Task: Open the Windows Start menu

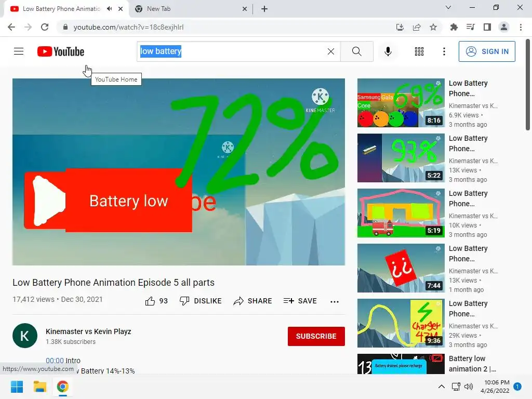Action: pos(17,387)
